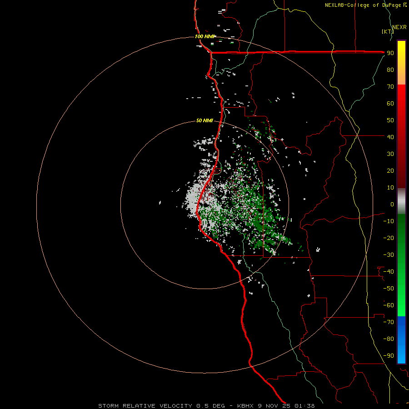This screenshot has height=409, width=409.
Task: Select the -90 value on velocity scale
Action: [x=389, y=356]
